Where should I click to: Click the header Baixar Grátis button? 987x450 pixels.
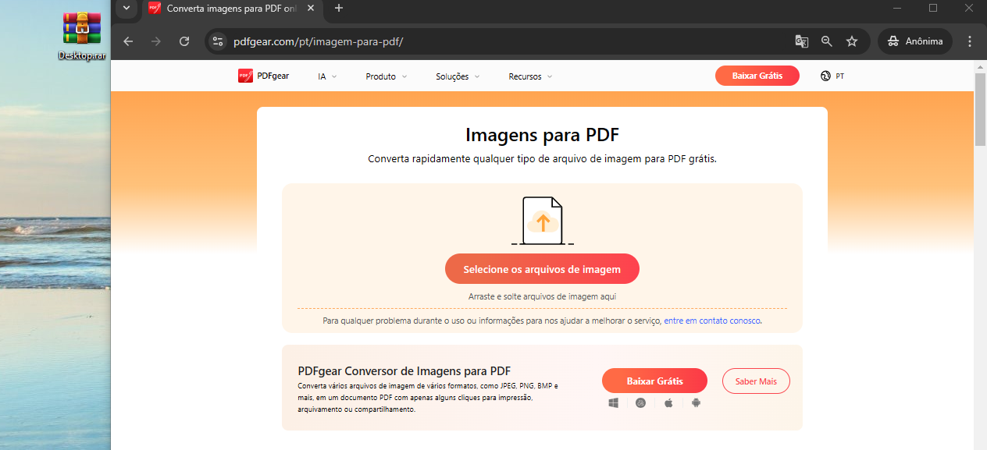pos(757,76)
